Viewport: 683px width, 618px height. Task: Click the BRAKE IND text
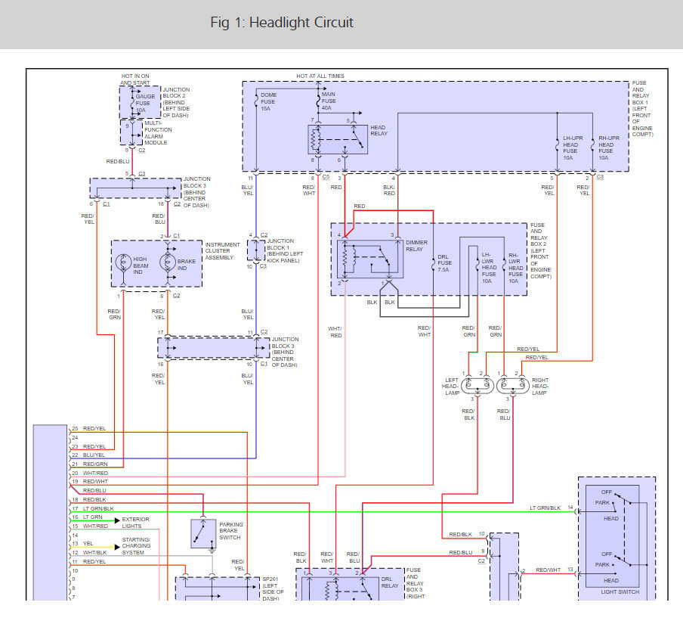point(186,265)
